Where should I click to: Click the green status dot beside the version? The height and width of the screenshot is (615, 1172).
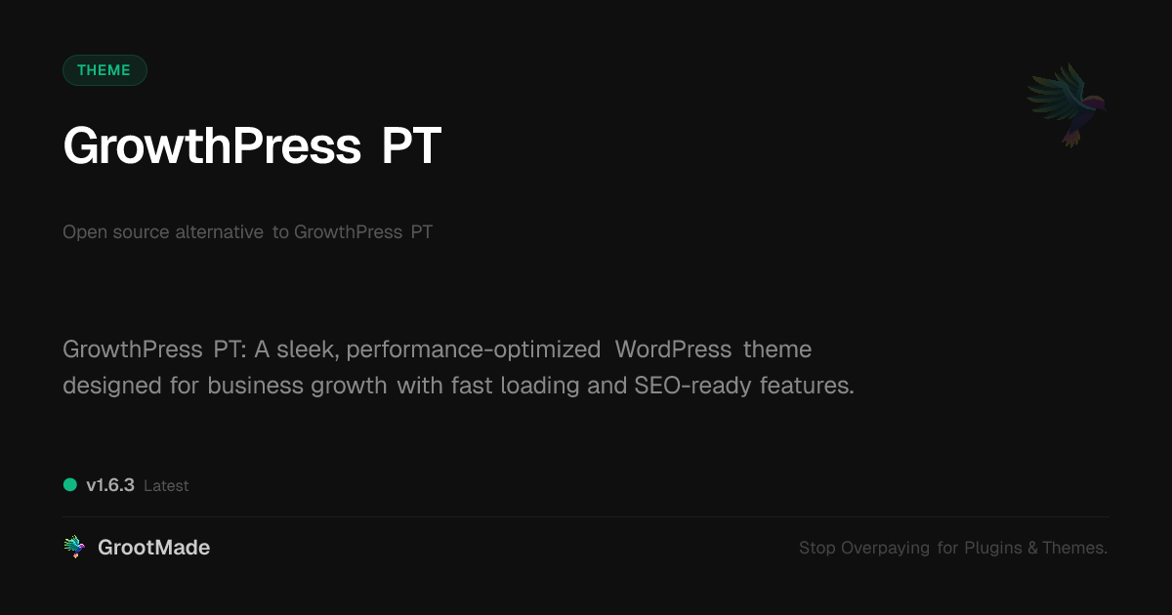(x=70, y=484)
